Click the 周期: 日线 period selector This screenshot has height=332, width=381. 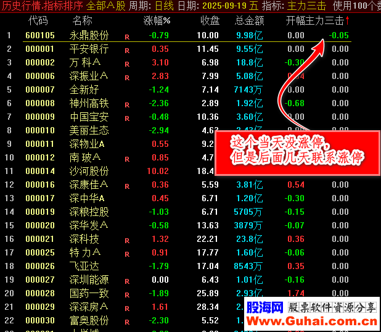click(x=151, y=6)
